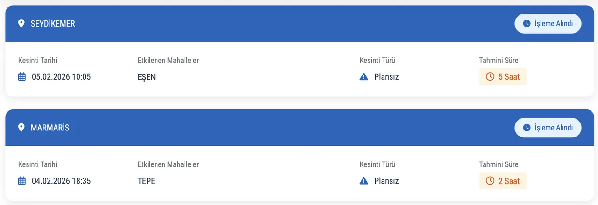
Task: Click the İşleme Alındı status in Seydikemer header
Action: point(548,24)
